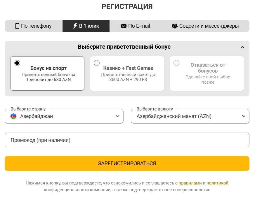
Task: Click the Azerbaijan flag in the country selector
Action: (13, 116)
